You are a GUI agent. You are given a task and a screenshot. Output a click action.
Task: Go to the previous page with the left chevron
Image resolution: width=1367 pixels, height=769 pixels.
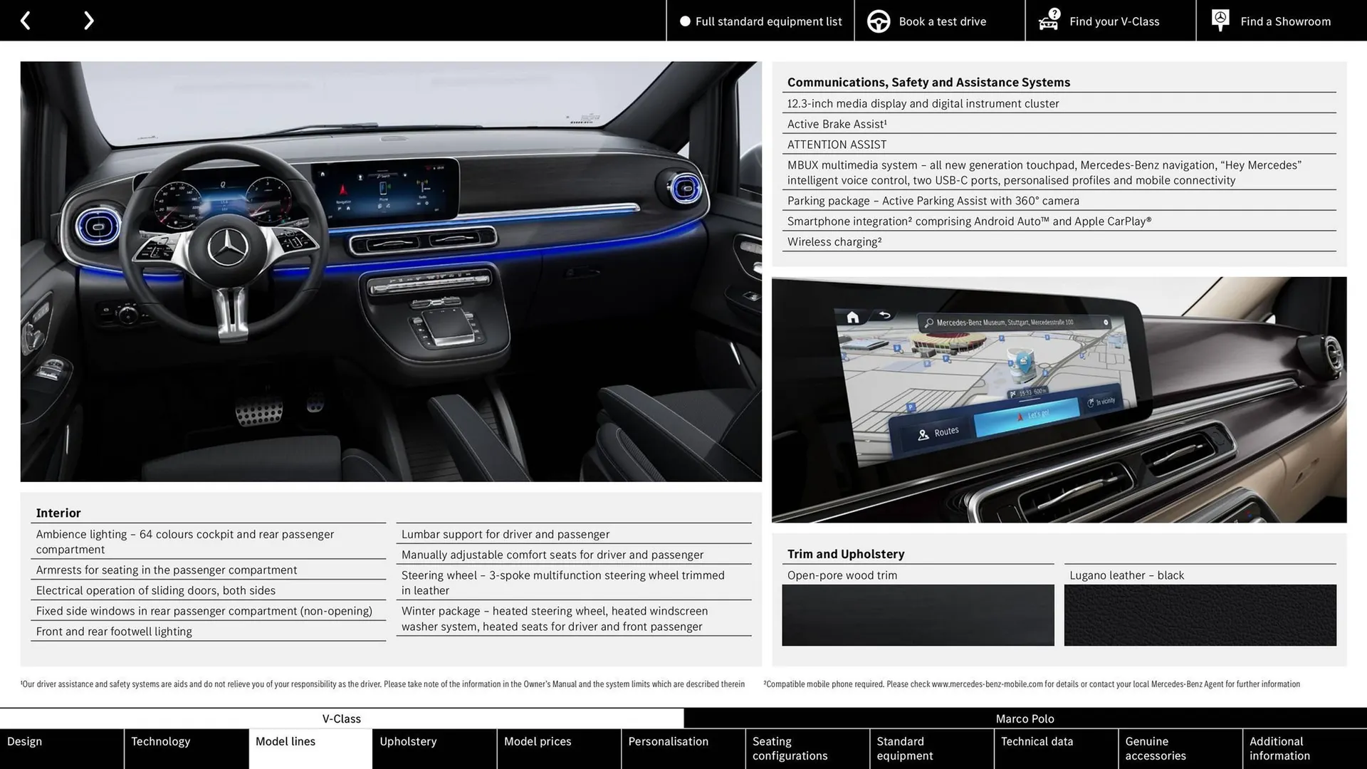(x=26, y=20)
